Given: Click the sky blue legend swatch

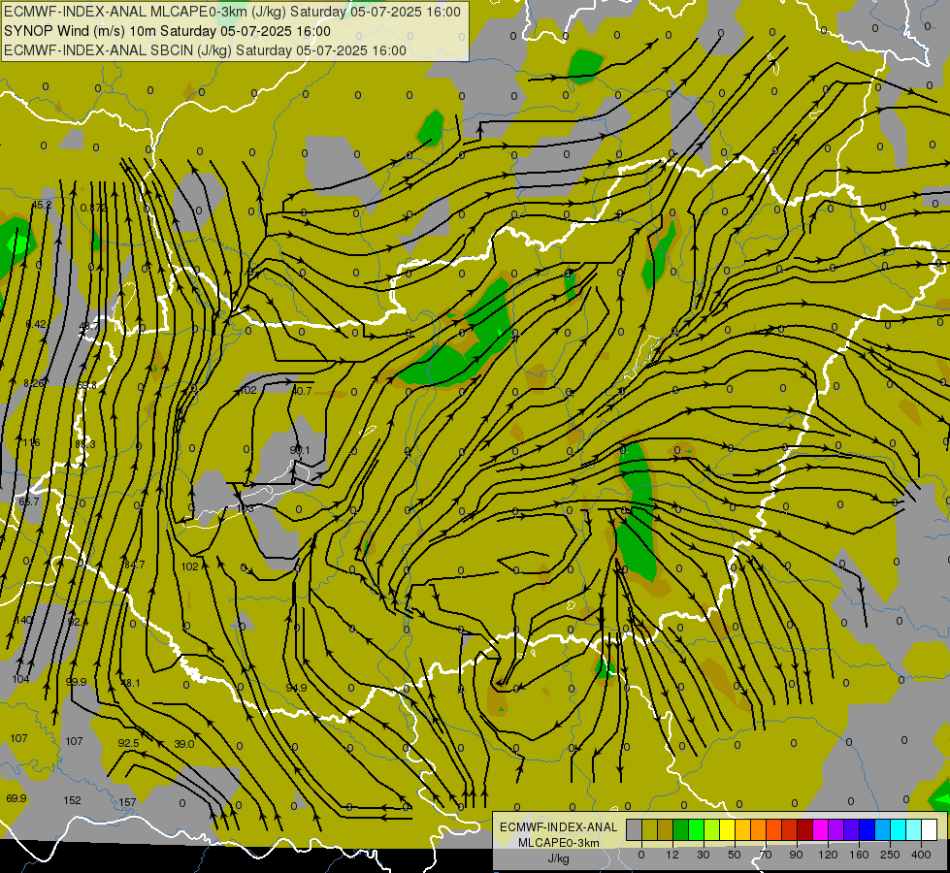Looking at the screenshot, I should (x=883, y=829).
